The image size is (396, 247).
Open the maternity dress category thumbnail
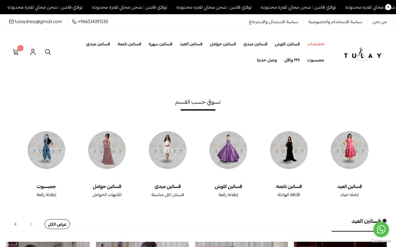coord(107,150)
